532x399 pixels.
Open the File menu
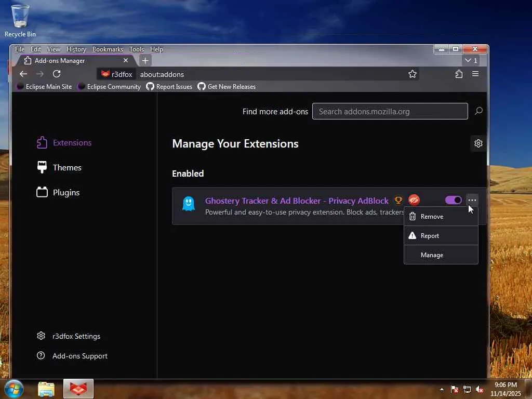19,49
